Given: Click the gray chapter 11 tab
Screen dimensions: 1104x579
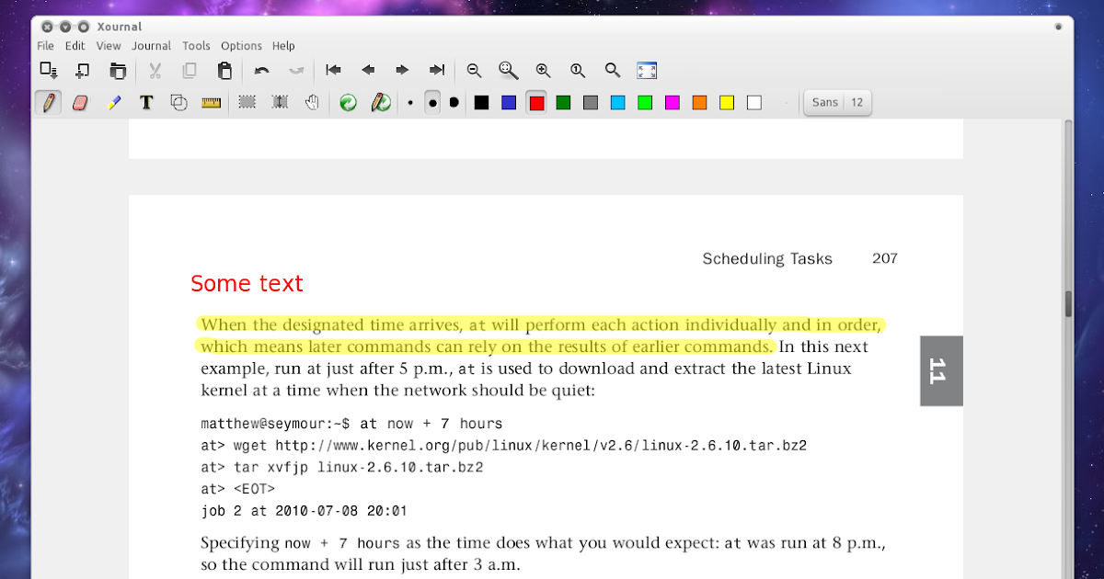Looking at the screenshot, I should point(941,370).
